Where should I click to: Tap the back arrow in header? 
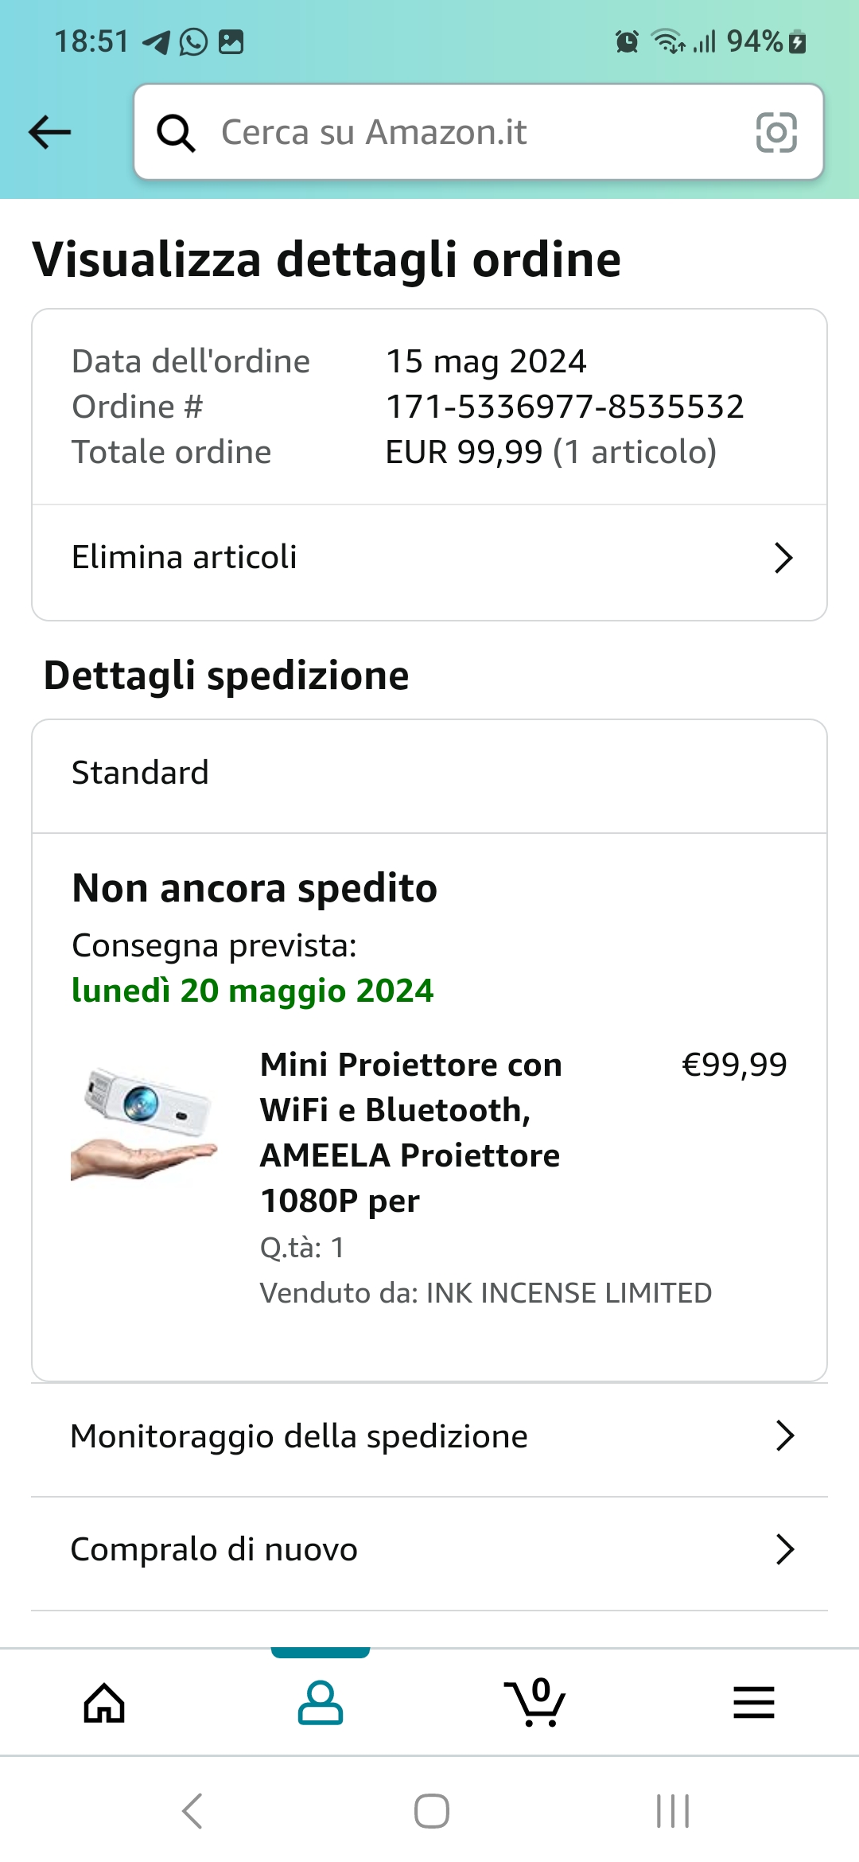50,132
